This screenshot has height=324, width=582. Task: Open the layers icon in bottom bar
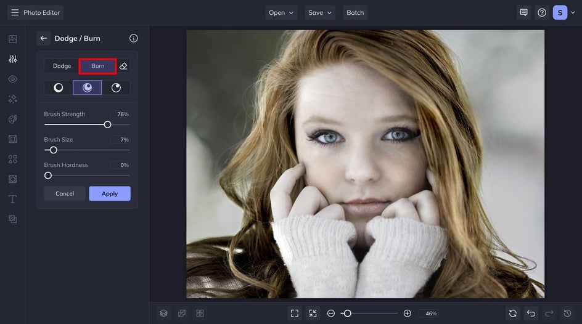click(164, 314)
